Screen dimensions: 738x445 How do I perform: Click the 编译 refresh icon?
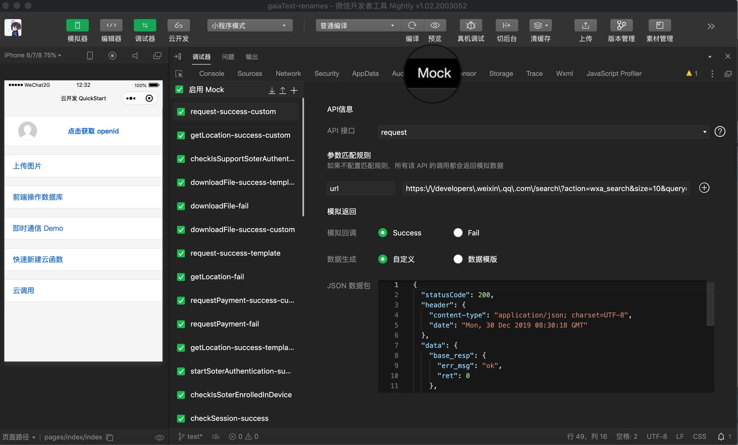[x=412, y=26]
